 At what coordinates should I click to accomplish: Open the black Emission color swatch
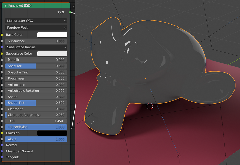[x=52, y=133]
